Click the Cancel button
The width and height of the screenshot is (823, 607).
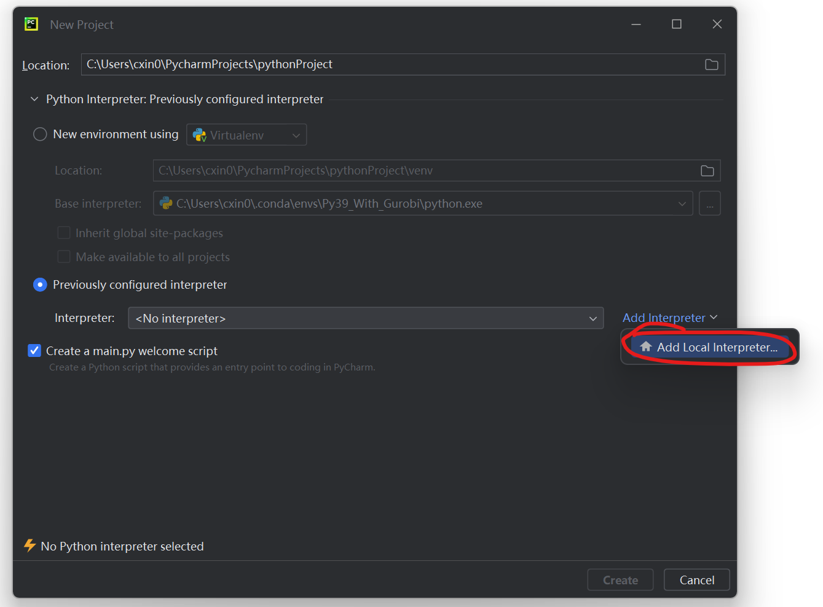pyautogui.click(x=696, y=580)
